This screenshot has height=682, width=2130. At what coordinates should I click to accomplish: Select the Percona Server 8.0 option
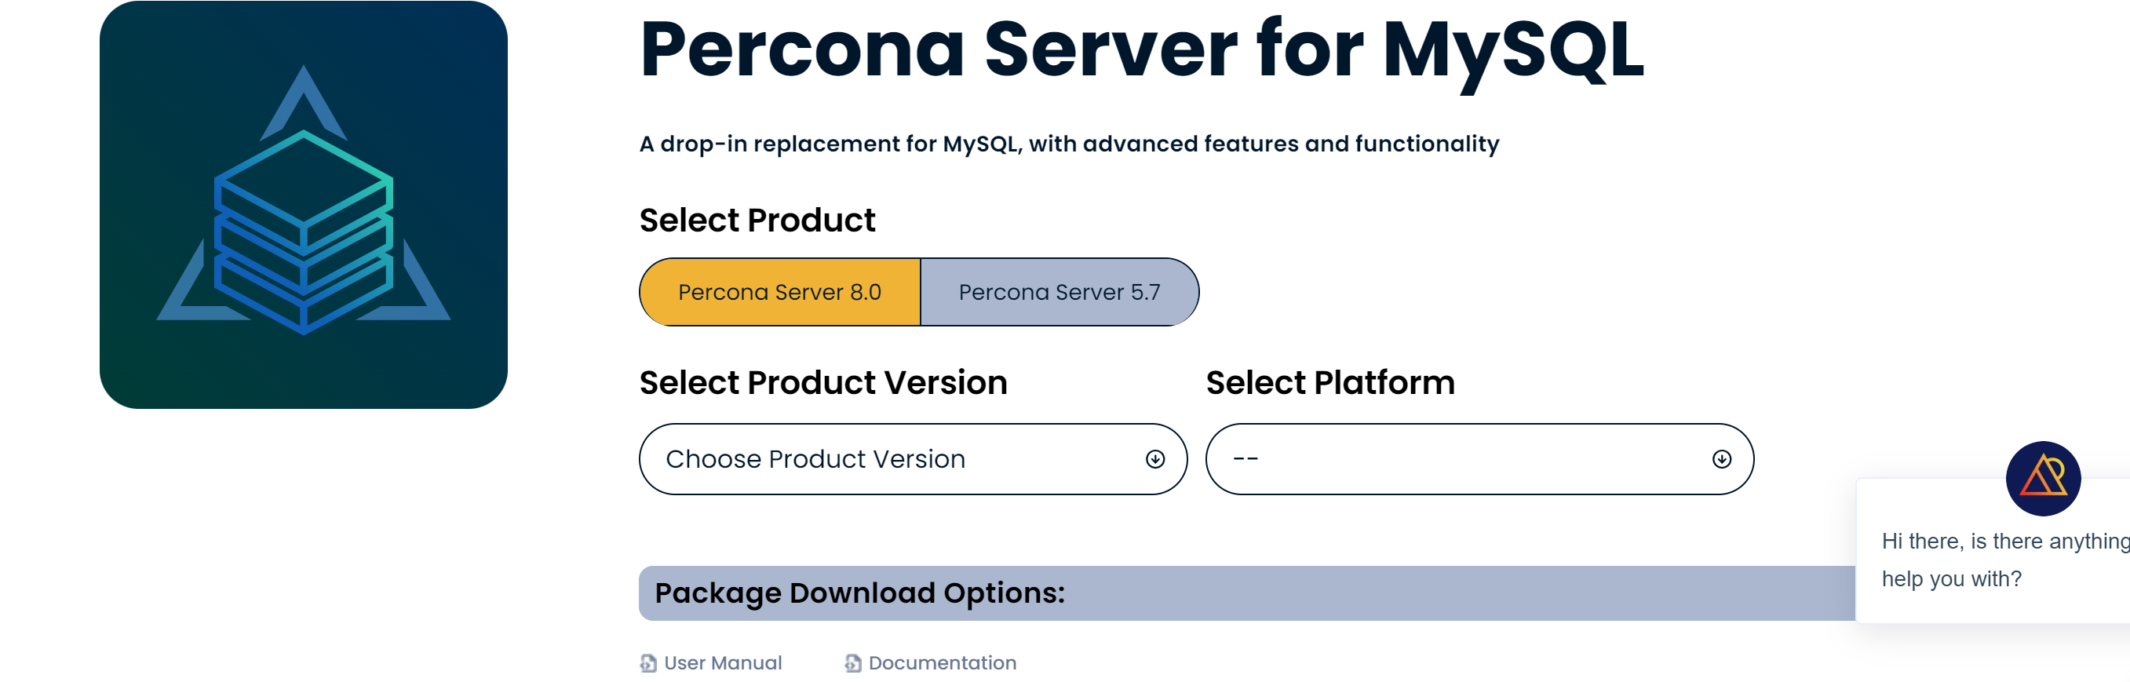(779, 292)
